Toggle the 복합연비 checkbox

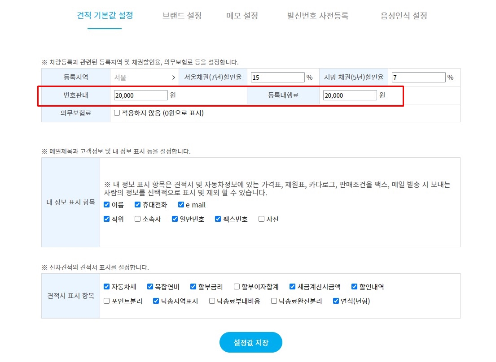tap(150, 286)
